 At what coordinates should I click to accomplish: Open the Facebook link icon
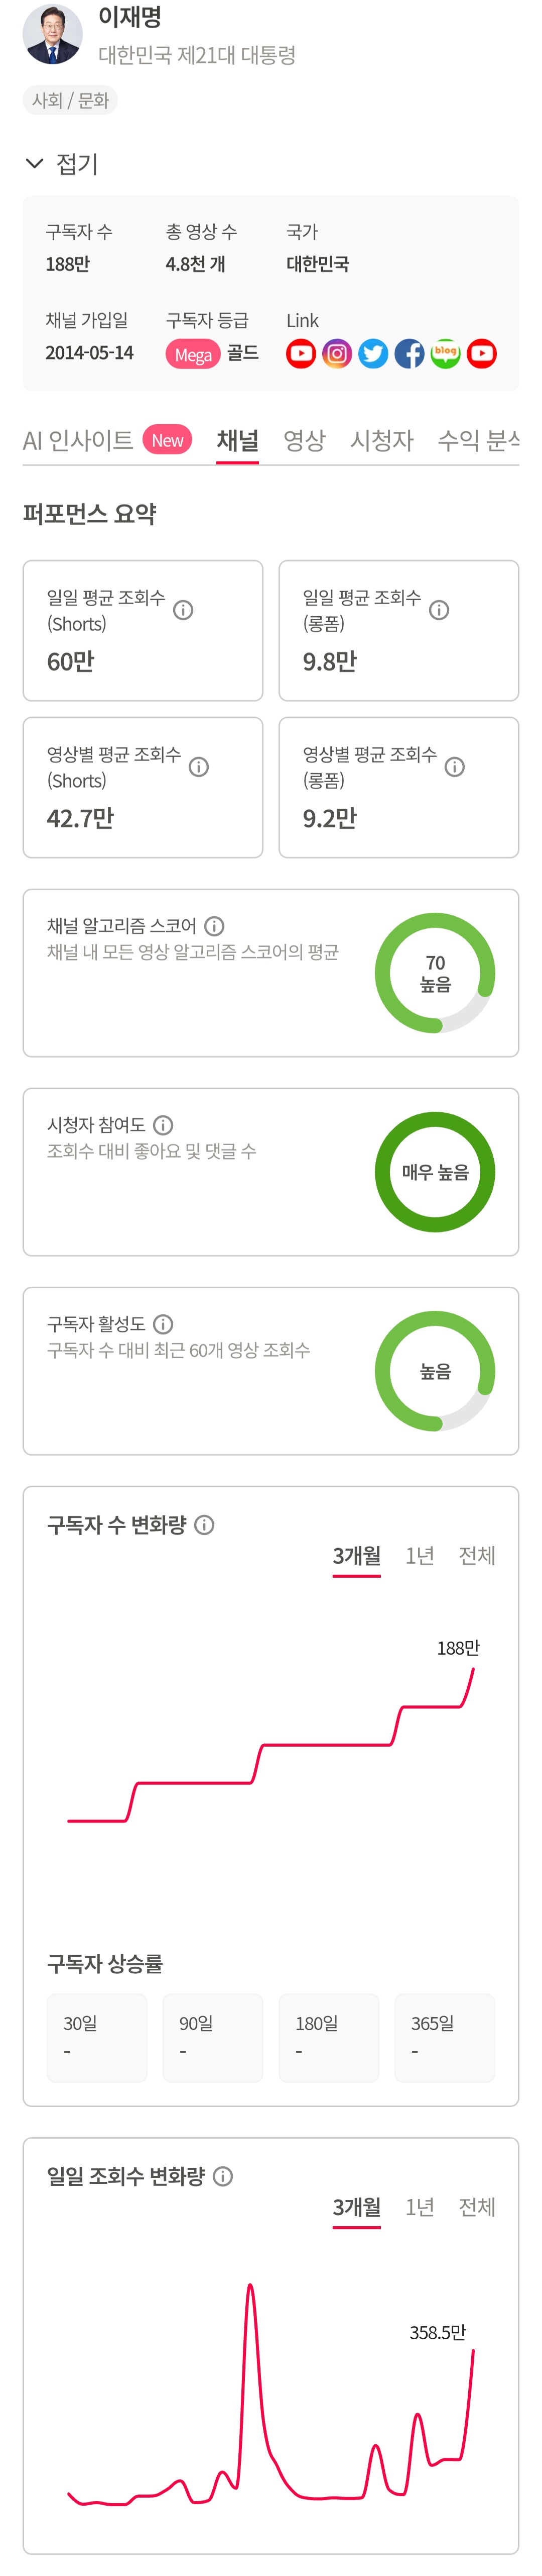coord(409,354)
